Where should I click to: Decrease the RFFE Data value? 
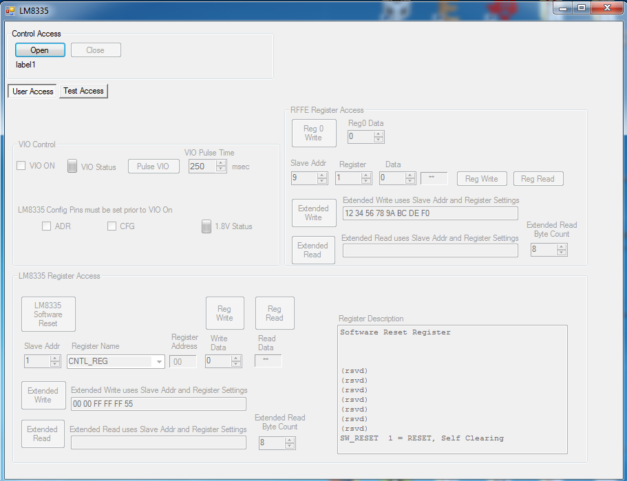pyautogui.click(x=410, y=181)
